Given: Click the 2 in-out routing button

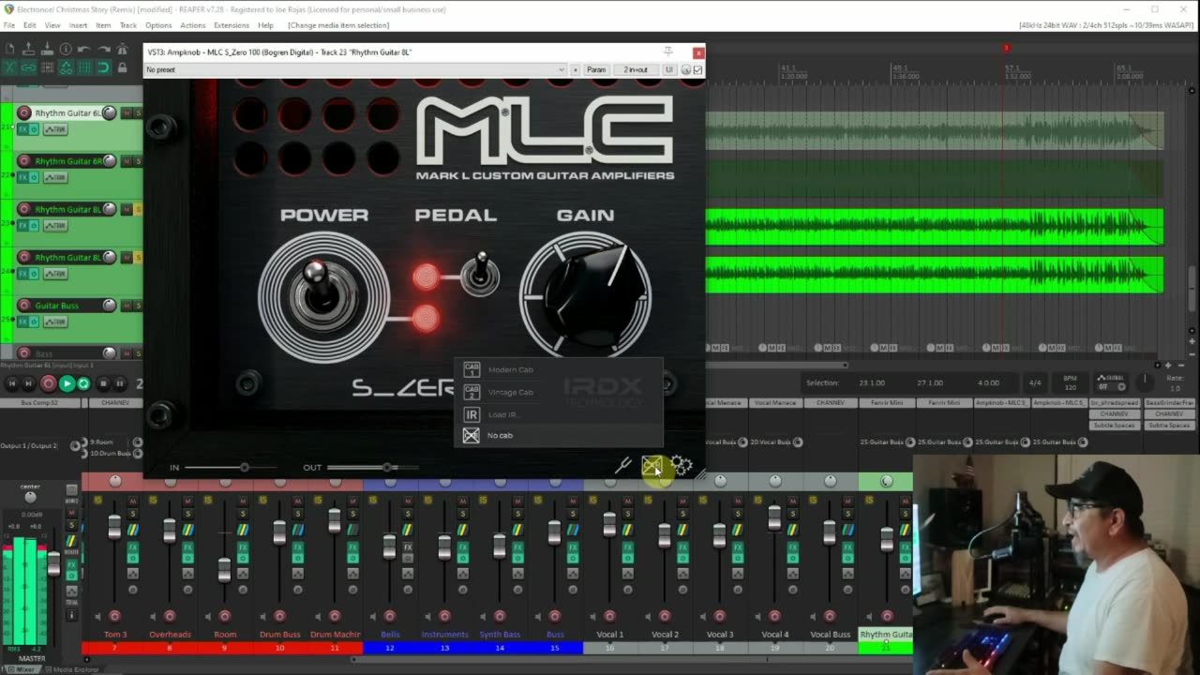Looking at the screenshot, I should click(x=636, y=69).
